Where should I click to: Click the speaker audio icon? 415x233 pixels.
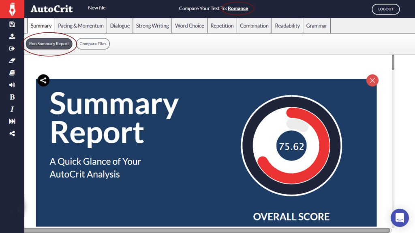(12, 85)
